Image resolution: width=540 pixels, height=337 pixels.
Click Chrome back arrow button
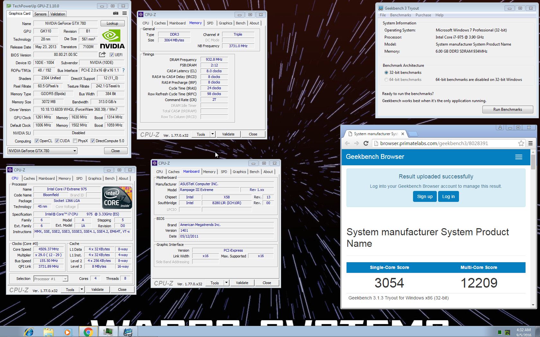(347, 143)
